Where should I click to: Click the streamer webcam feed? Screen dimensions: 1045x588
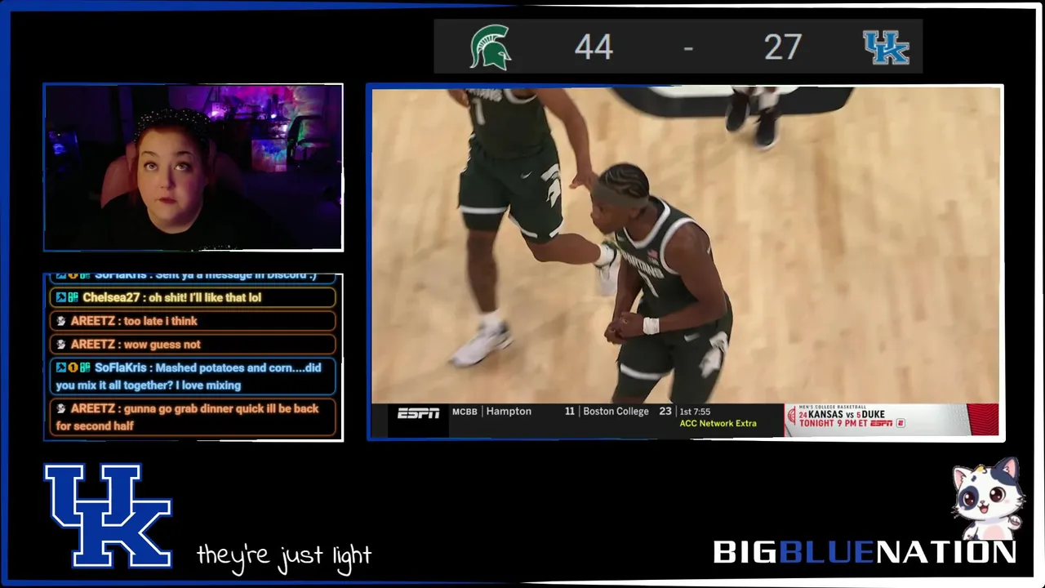click(x=193, y=167)
